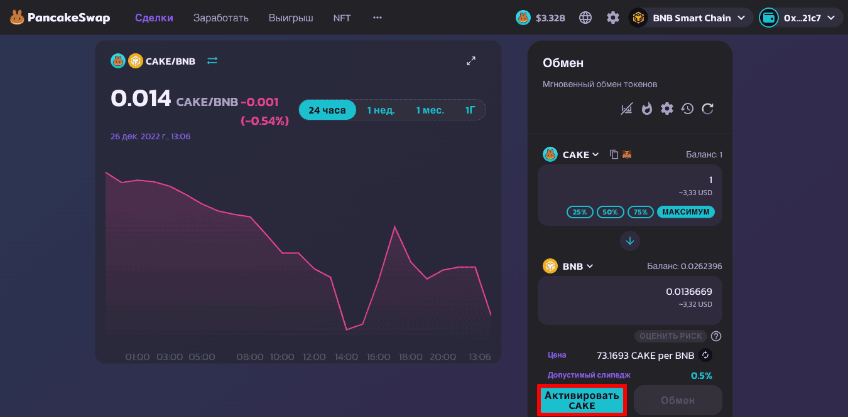Click the CAKE amount input field
848x419 pixels.
pyautogui.click(x=630, y=180)
